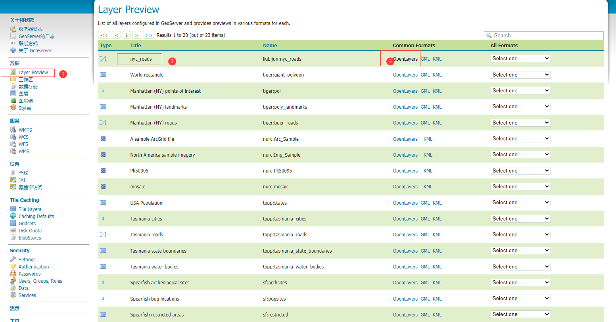Open the Select one dropdown for Tasmania roads

coord(521,235)
